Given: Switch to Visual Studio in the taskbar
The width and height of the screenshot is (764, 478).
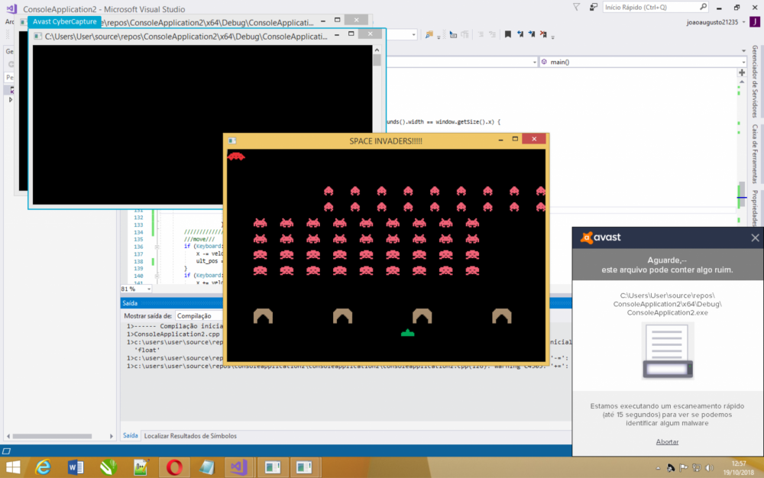Looking at the screenshot, I should point(238,468).
